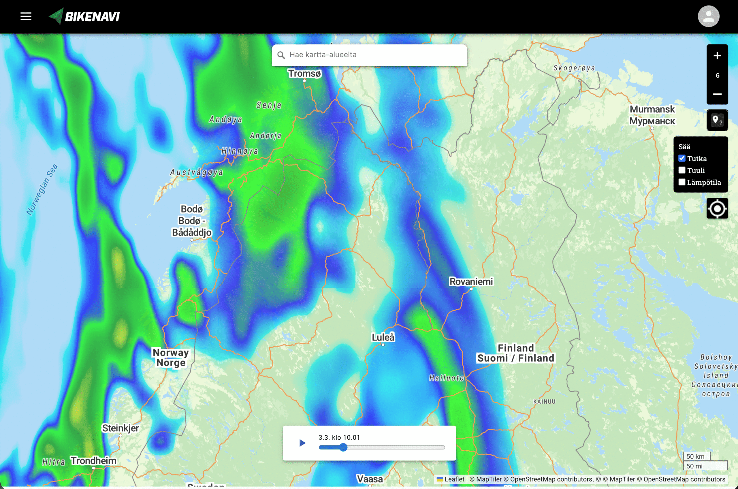Click the BikeNavi logo
Image resolution: width=738 pixels, height=489 pixels.
pyautogui.click(x=84, y=16)
